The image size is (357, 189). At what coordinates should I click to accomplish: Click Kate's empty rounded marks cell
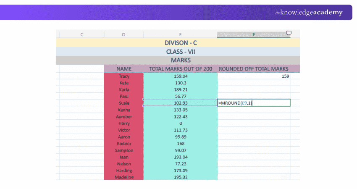coord(254,83)
